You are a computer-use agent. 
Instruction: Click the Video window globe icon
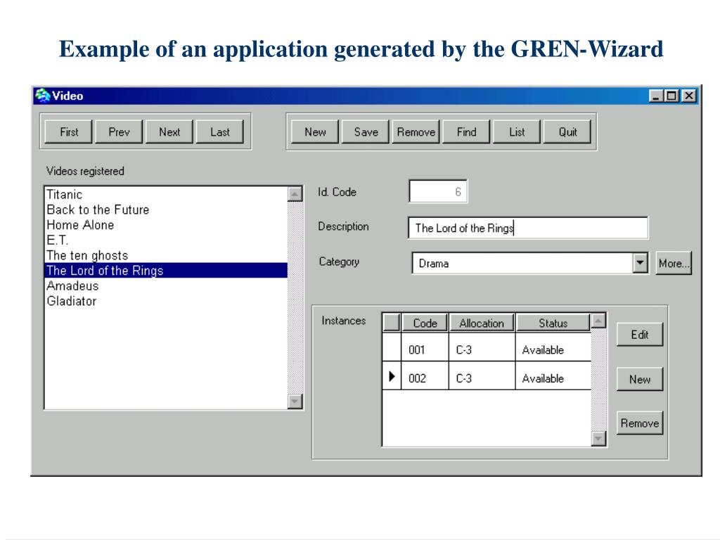pyautogui.click(x=43, y=96)
